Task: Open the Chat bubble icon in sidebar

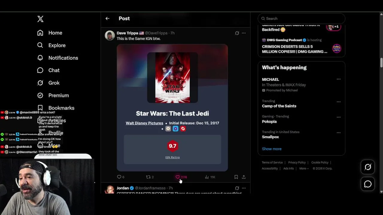Action: 40,70
